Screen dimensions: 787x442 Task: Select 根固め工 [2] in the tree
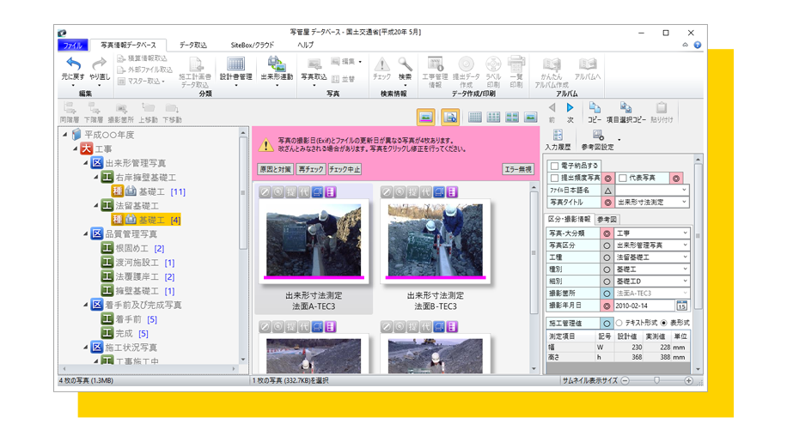click(x=133, y=249)
